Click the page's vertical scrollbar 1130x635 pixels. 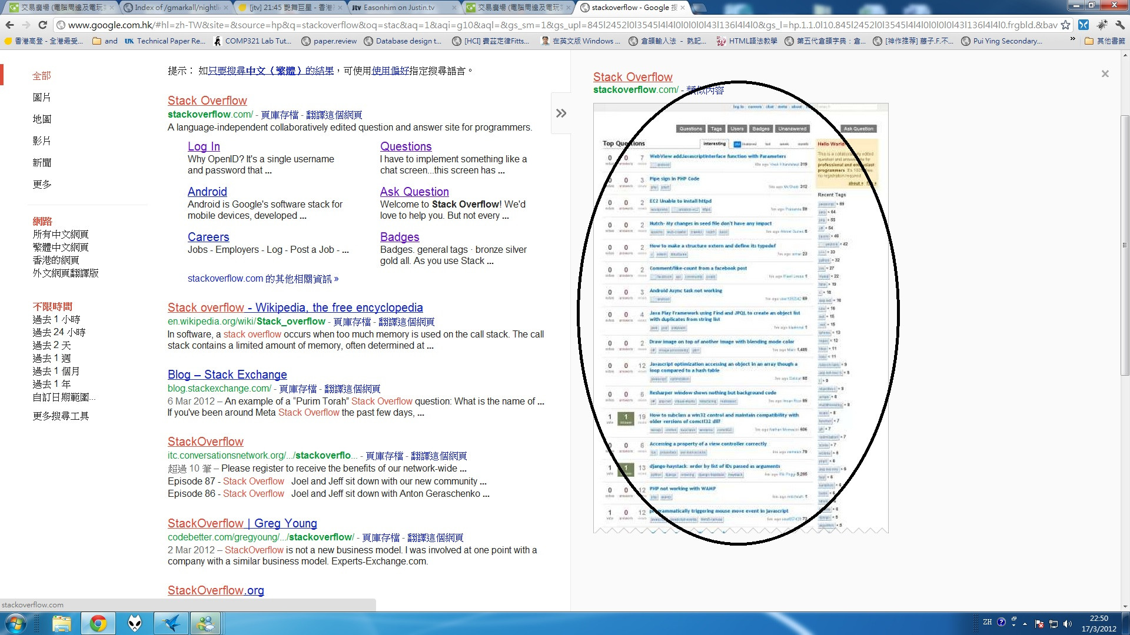1125,247
